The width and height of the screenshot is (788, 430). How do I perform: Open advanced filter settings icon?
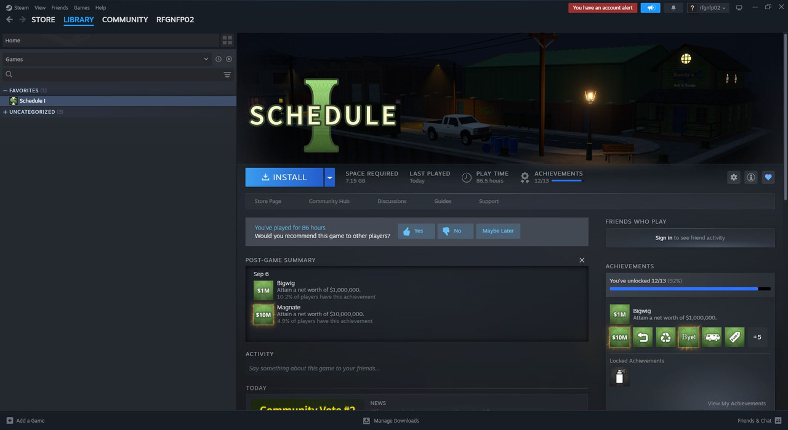(227, 74)
